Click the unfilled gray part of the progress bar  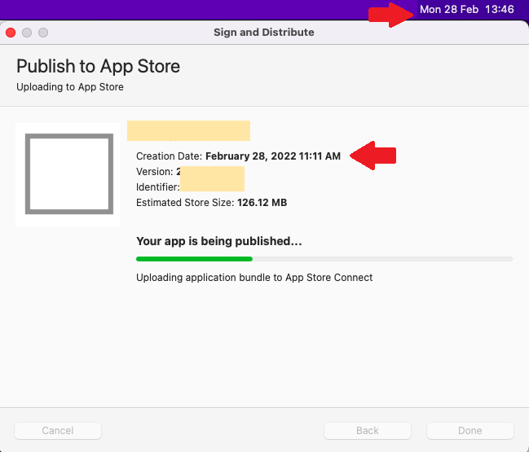point(381,259)
